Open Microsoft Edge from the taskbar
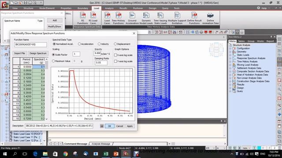This screenshot has width=282, height=158. click(x=35, y=154)
